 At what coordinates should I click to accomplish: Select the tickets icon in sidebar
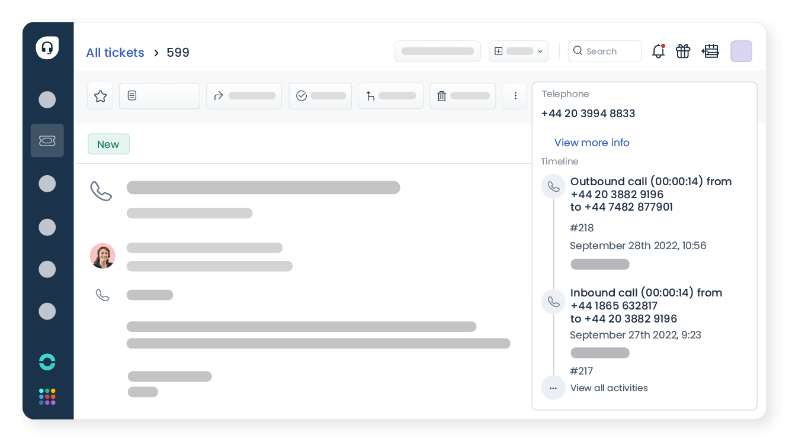point(47,140)
